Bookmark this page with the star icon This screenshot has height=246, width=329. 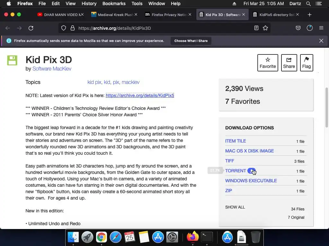tap(265, 28)
